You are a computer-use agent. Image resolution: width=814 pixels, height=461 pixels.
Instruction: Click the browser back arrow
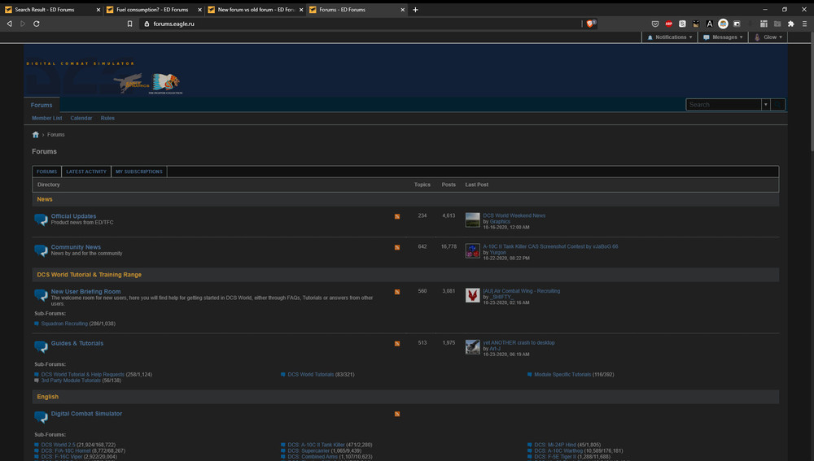(9, 24)
